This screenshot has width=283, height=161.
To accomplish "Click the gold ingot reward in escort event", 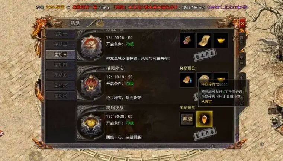I will tap(221, 41).
